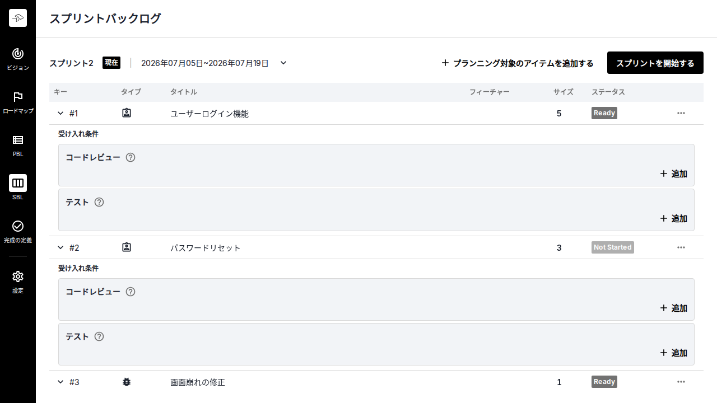717x403 pixels.
Task: Click the size value 3 for #2
Action: point(559,248)
